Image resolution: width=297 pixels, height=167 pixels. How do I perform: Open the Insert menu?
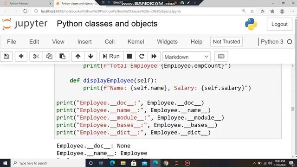coord(84,42)
